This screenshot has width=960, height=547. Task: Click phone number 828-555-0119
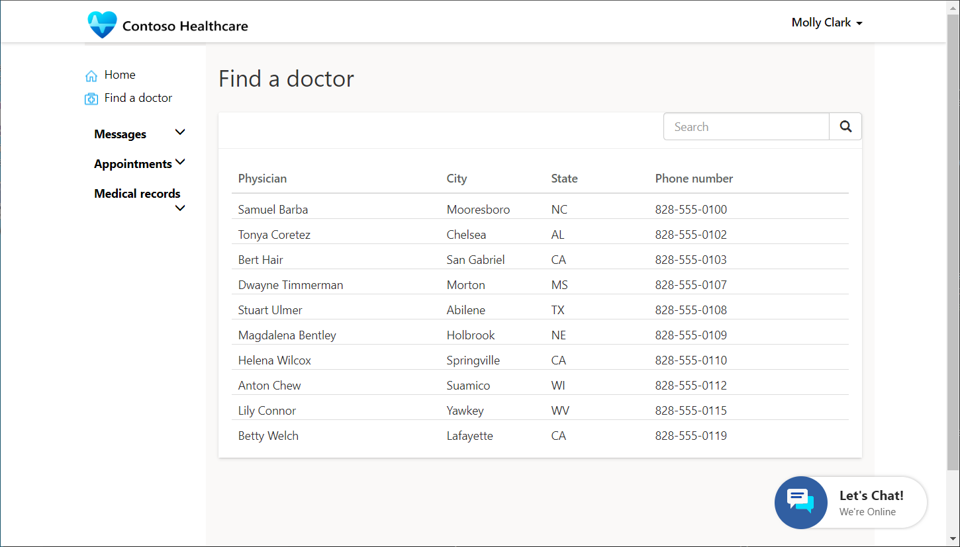click(x=691, y=436)
